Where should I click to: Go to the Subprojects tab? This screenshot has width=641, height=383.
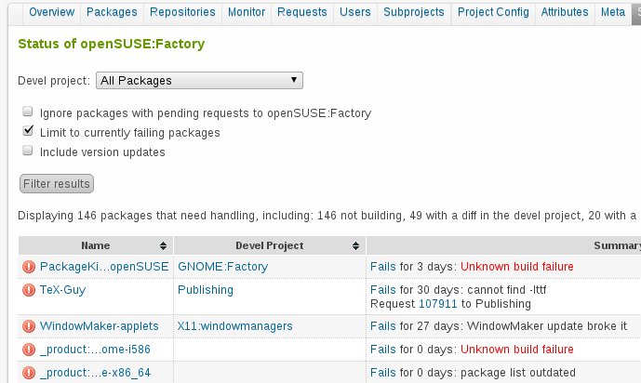pyautogui.click(x=416, y=12)
